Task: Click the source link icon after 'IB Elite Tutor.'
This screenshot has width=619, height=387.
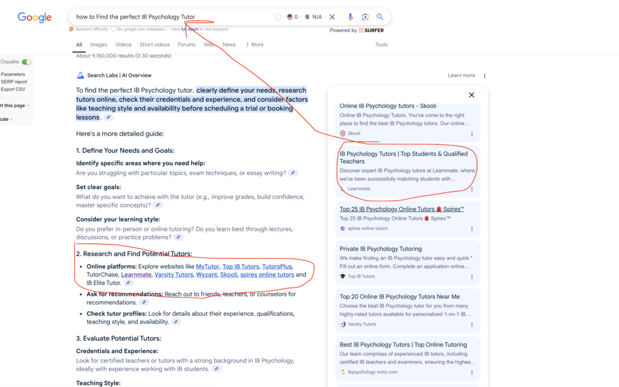Action: (128, 283)
